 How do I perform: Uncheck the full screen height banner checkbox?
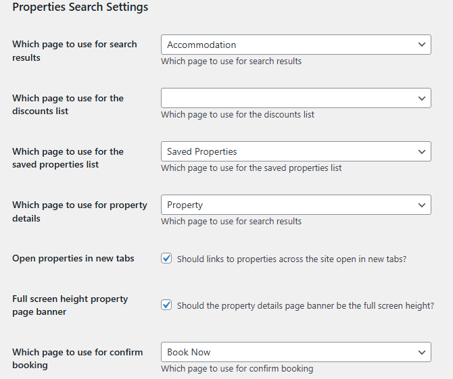pyautogui.click(x=166, y=305)
